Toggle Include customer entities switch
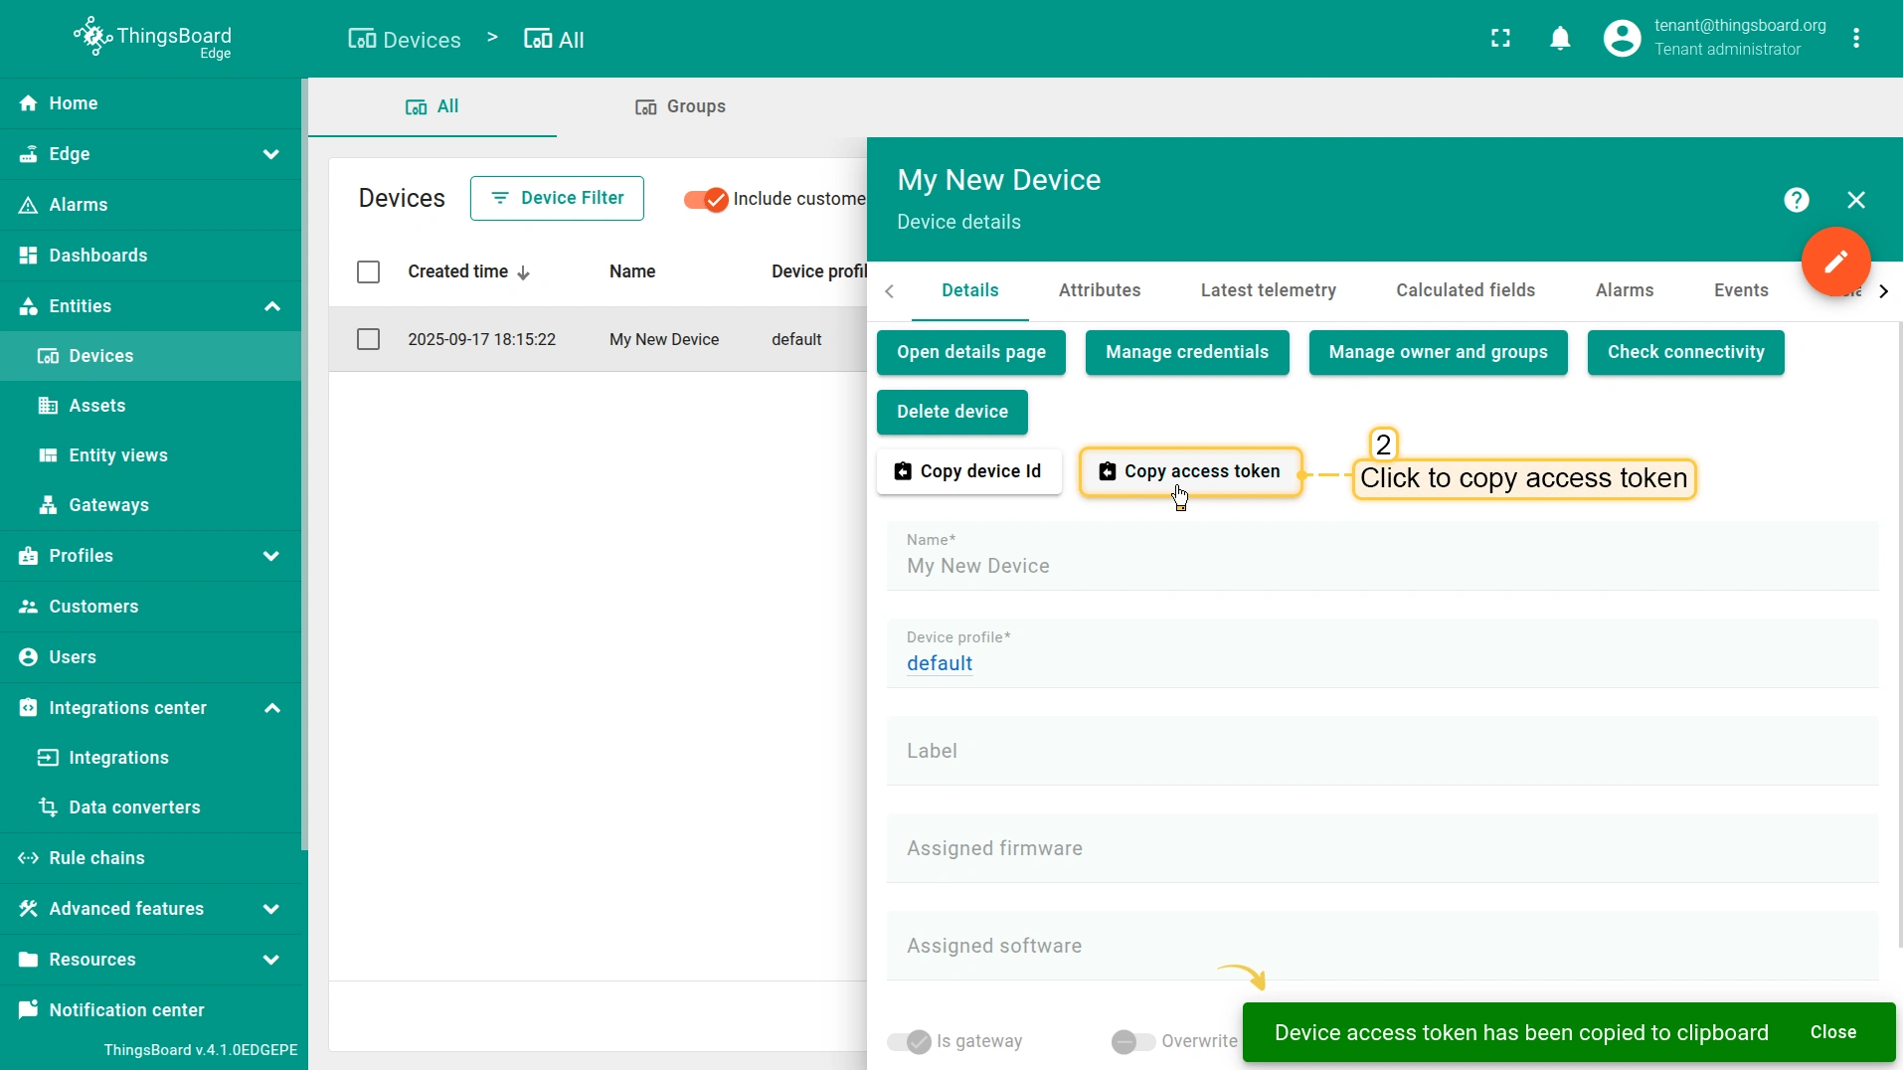The image size is (1903, 1070). (x=706, y=199)
